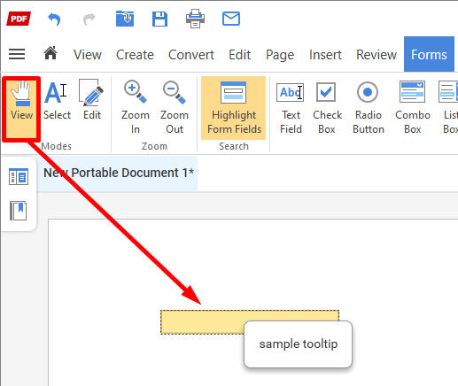Switch to Edit mode
Screen dimensions: 458x386
[x=92, y=101]
